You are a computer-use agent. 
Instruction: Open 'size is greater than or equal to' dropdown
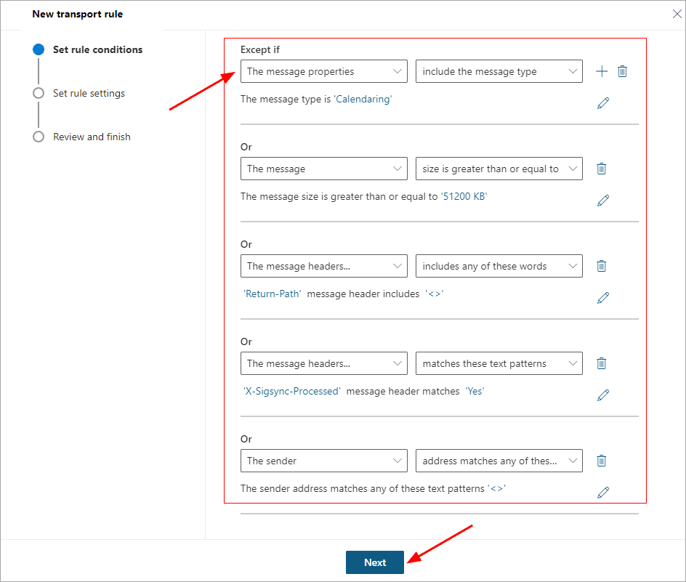499,169
